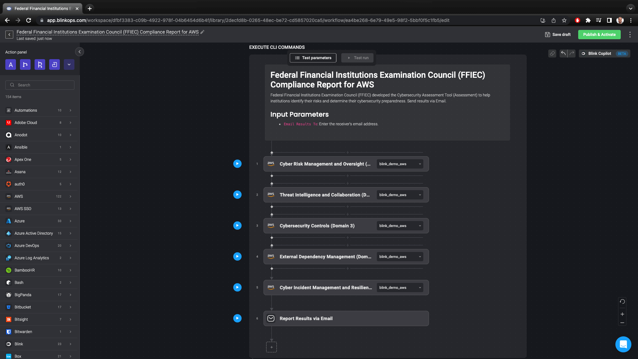
Task: Undo the last workflow change
Action: click(563, 54)
